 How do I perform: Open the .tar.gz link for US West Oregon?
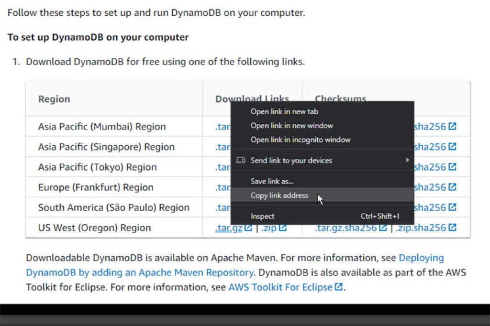[230, 228]
